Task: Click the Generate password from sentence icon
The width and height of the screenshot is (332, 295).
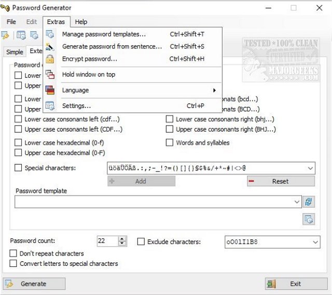Action: pyautogui.click(x=50, y=47)
